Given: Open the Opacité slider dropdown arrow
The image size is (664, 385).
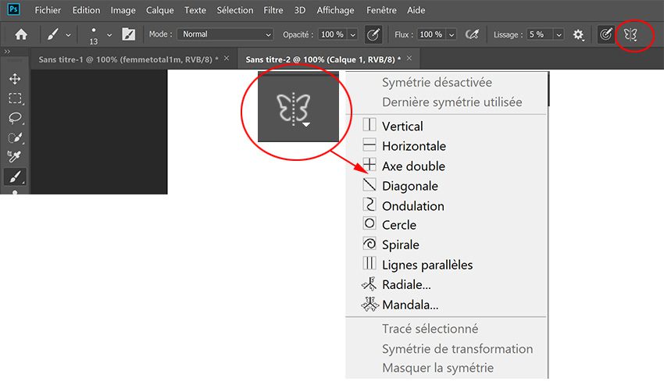Looking at the screenshot, I should click(x=353, y=34).
